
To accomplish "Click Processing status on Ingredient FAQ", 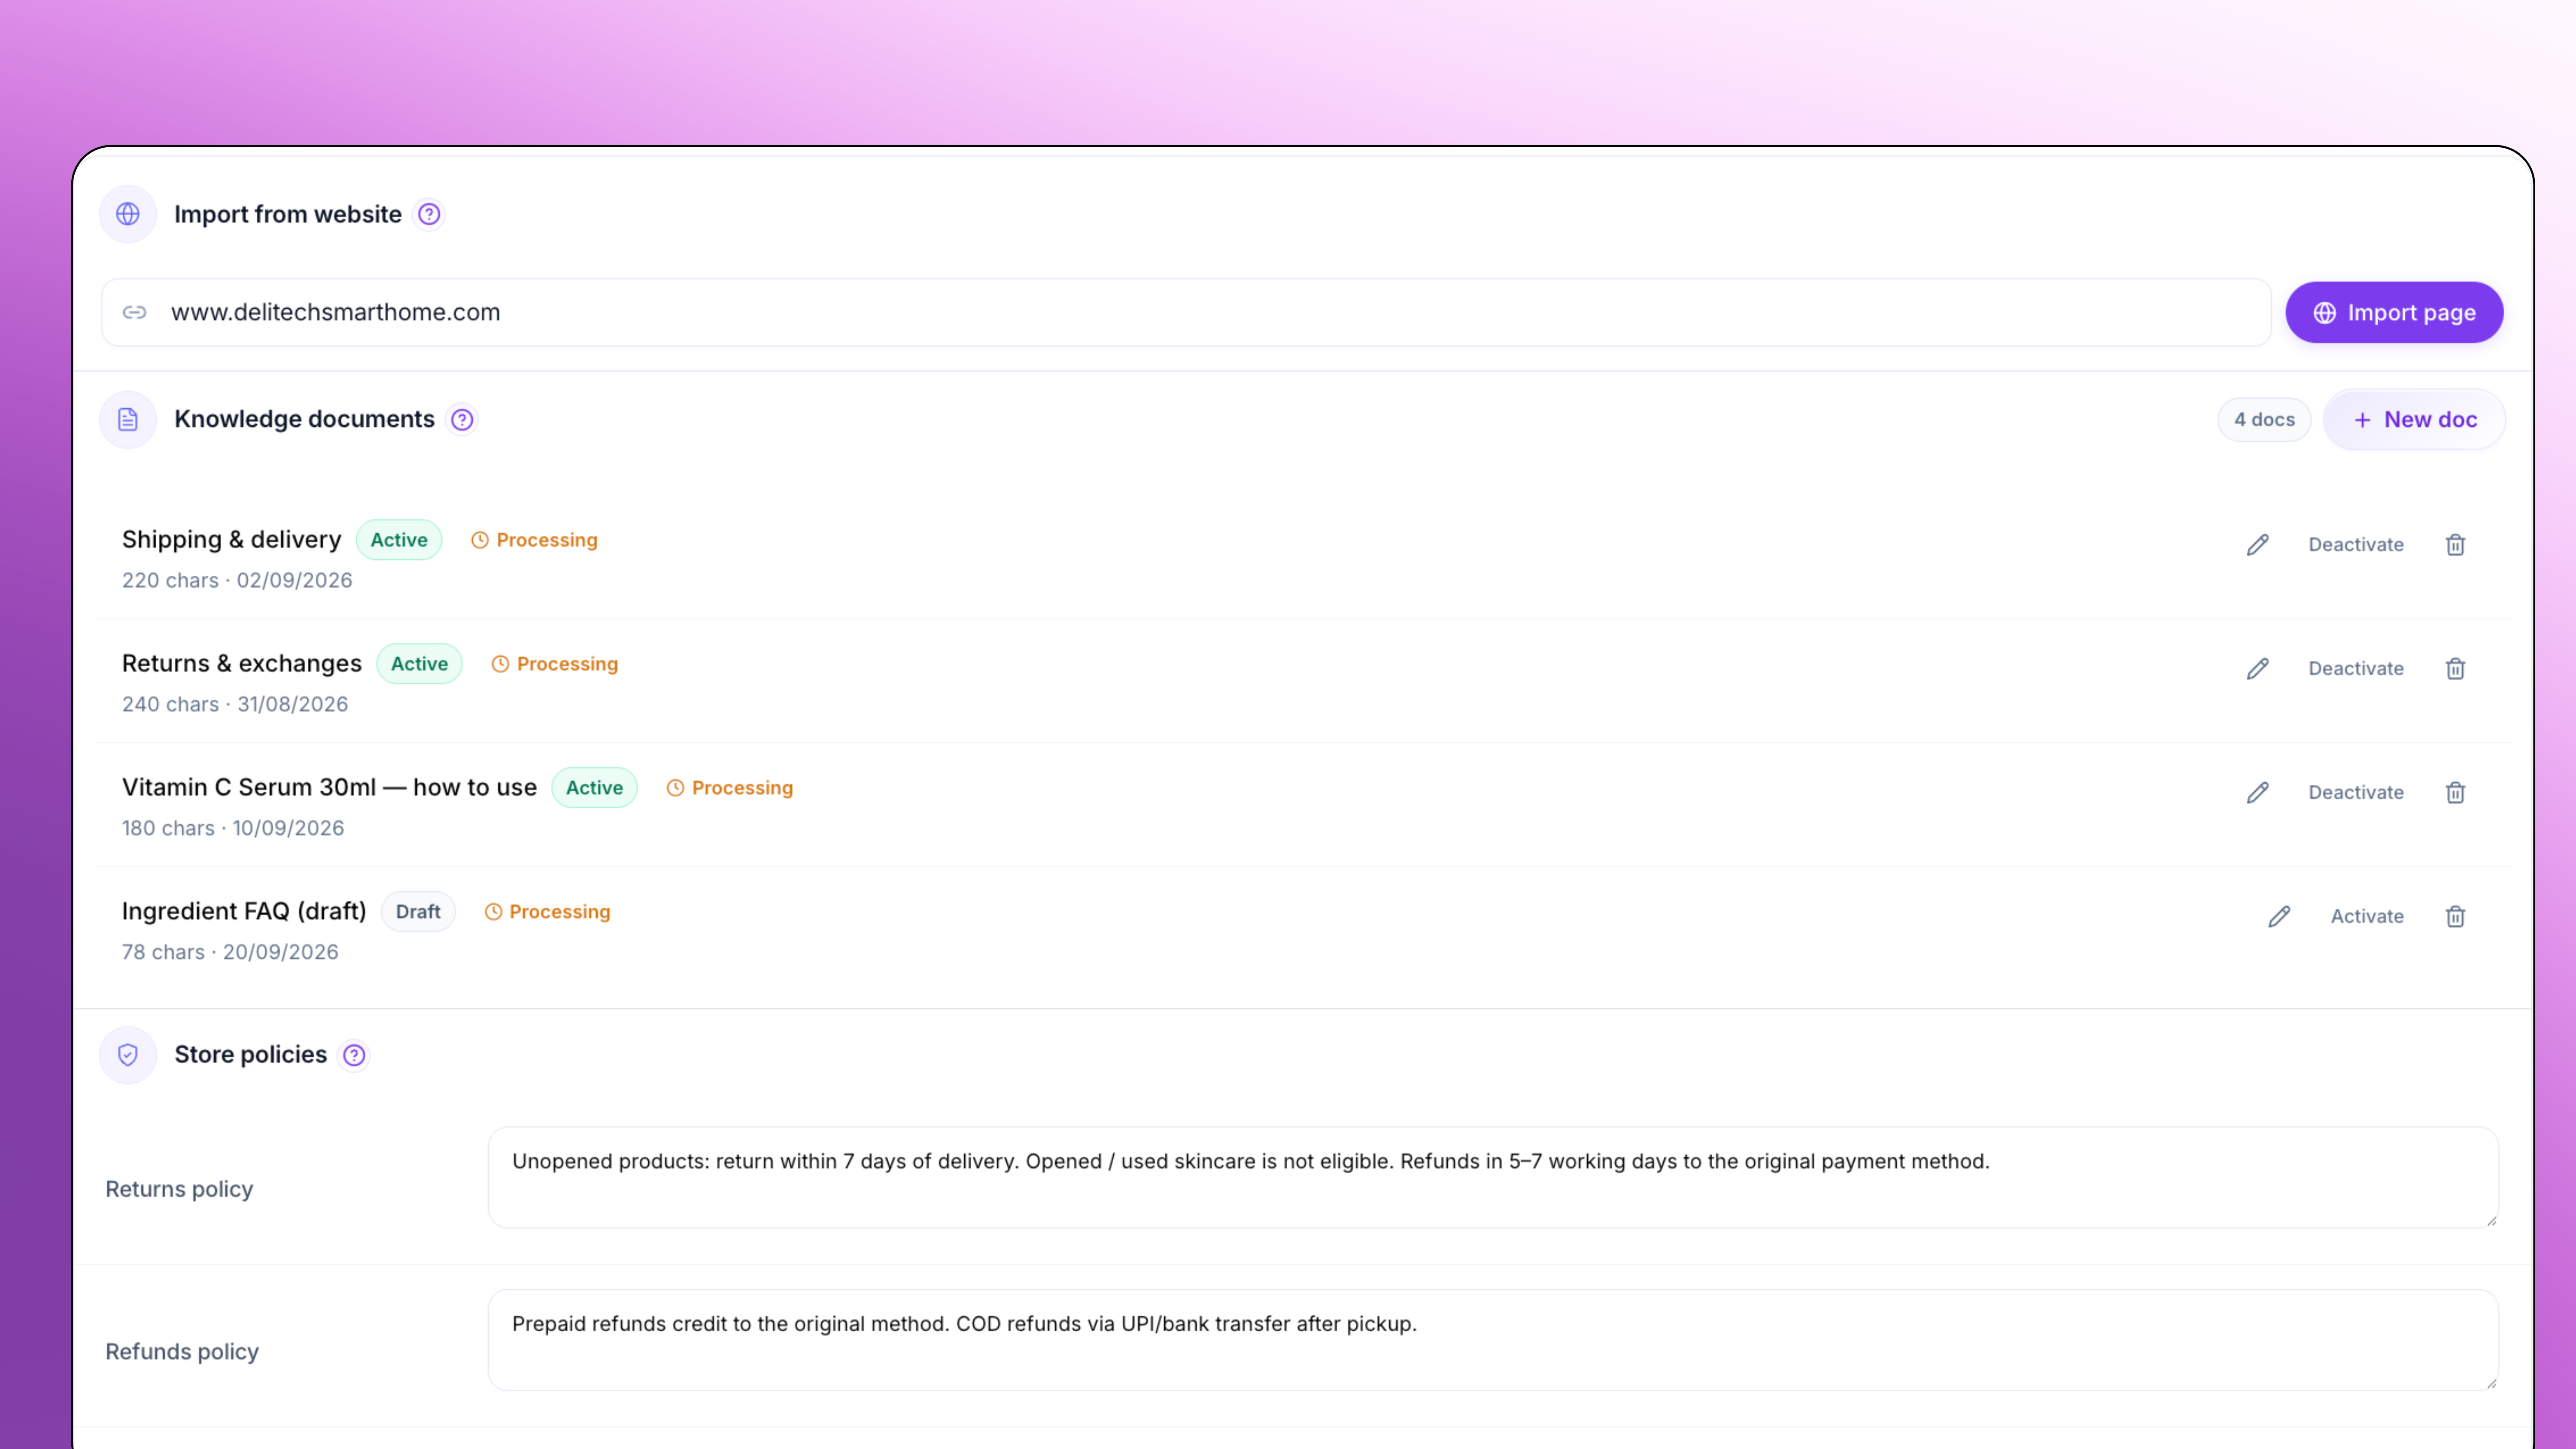I will pos(547,912).
